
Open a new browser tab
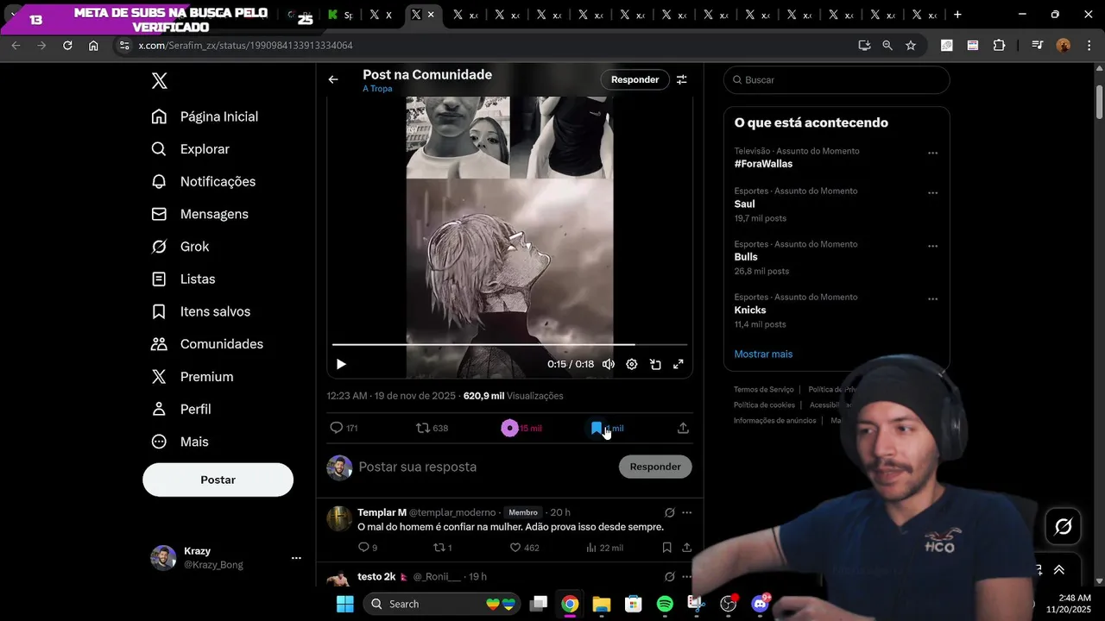(957, 15)
